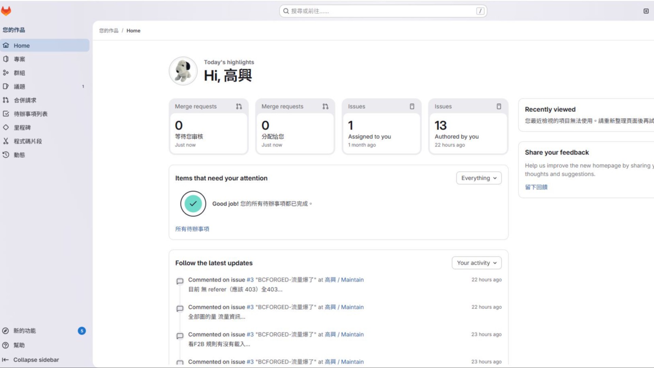Open issue #3 BCFORGED-流量爆了
The height and width of the screenshot is (368, 654).
250,279
